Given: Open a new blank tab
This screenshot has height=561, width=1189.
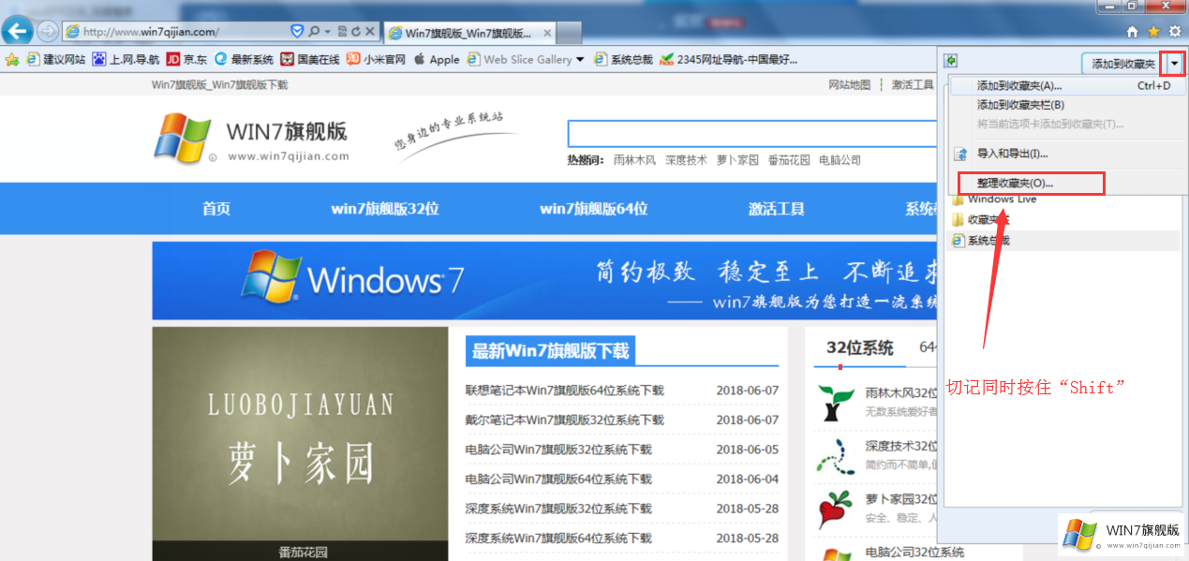Looking at the screenshot, I should click(570, 33).
